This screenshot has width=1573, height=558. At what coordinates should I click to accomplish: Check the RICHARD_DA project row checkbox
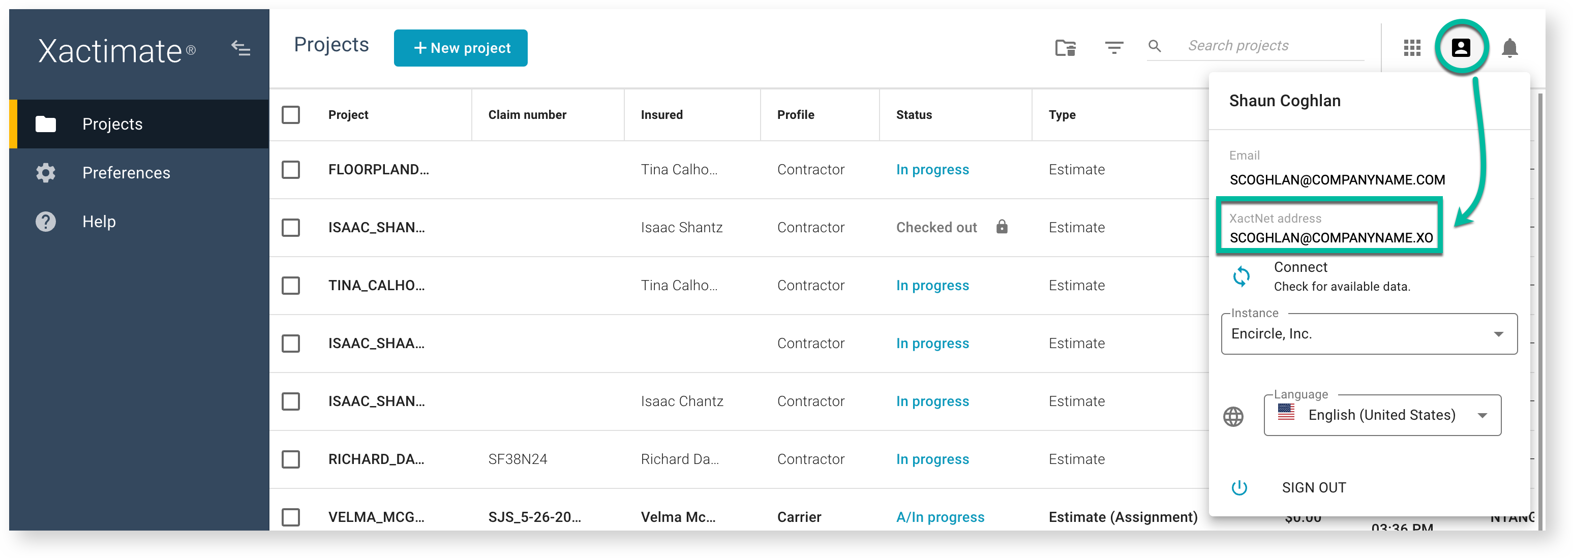point(291,459)
